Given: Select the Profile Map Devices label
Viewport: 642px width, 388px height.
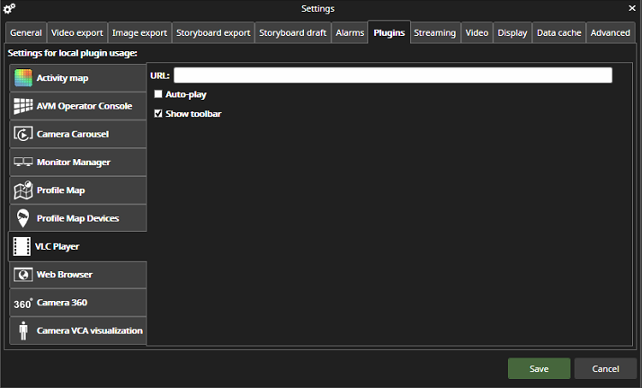Looking at the screenshot, I should pyautogui.click(x=78, y=218).
